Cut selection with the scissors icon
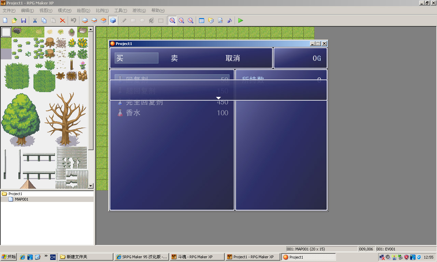 [35, 20]
